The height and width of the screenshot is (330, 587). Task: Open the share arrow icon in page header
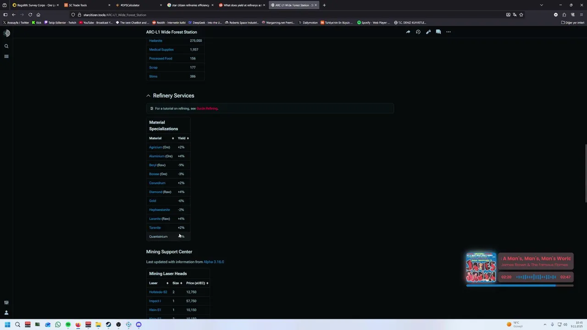[408, 32]
